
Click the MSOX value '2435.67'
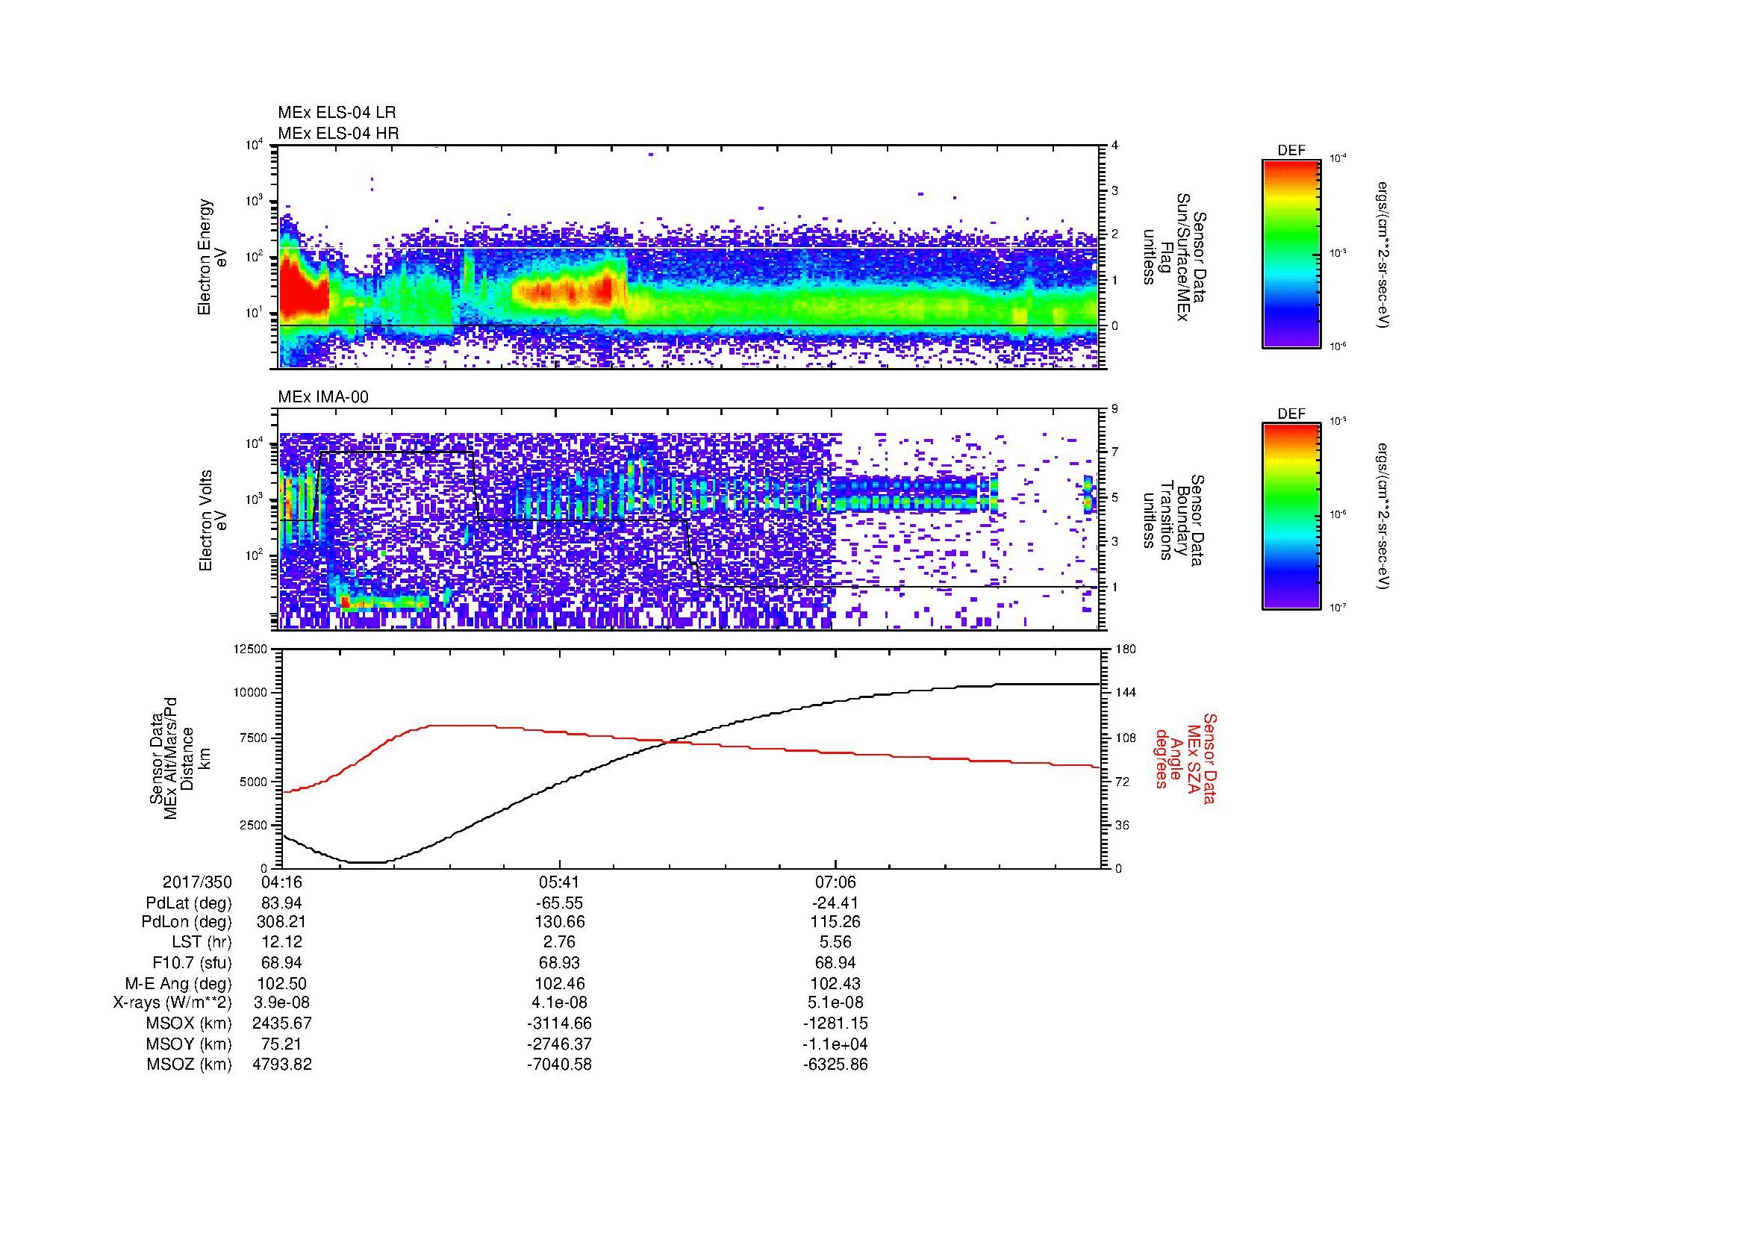click(x=281, y=1023)
